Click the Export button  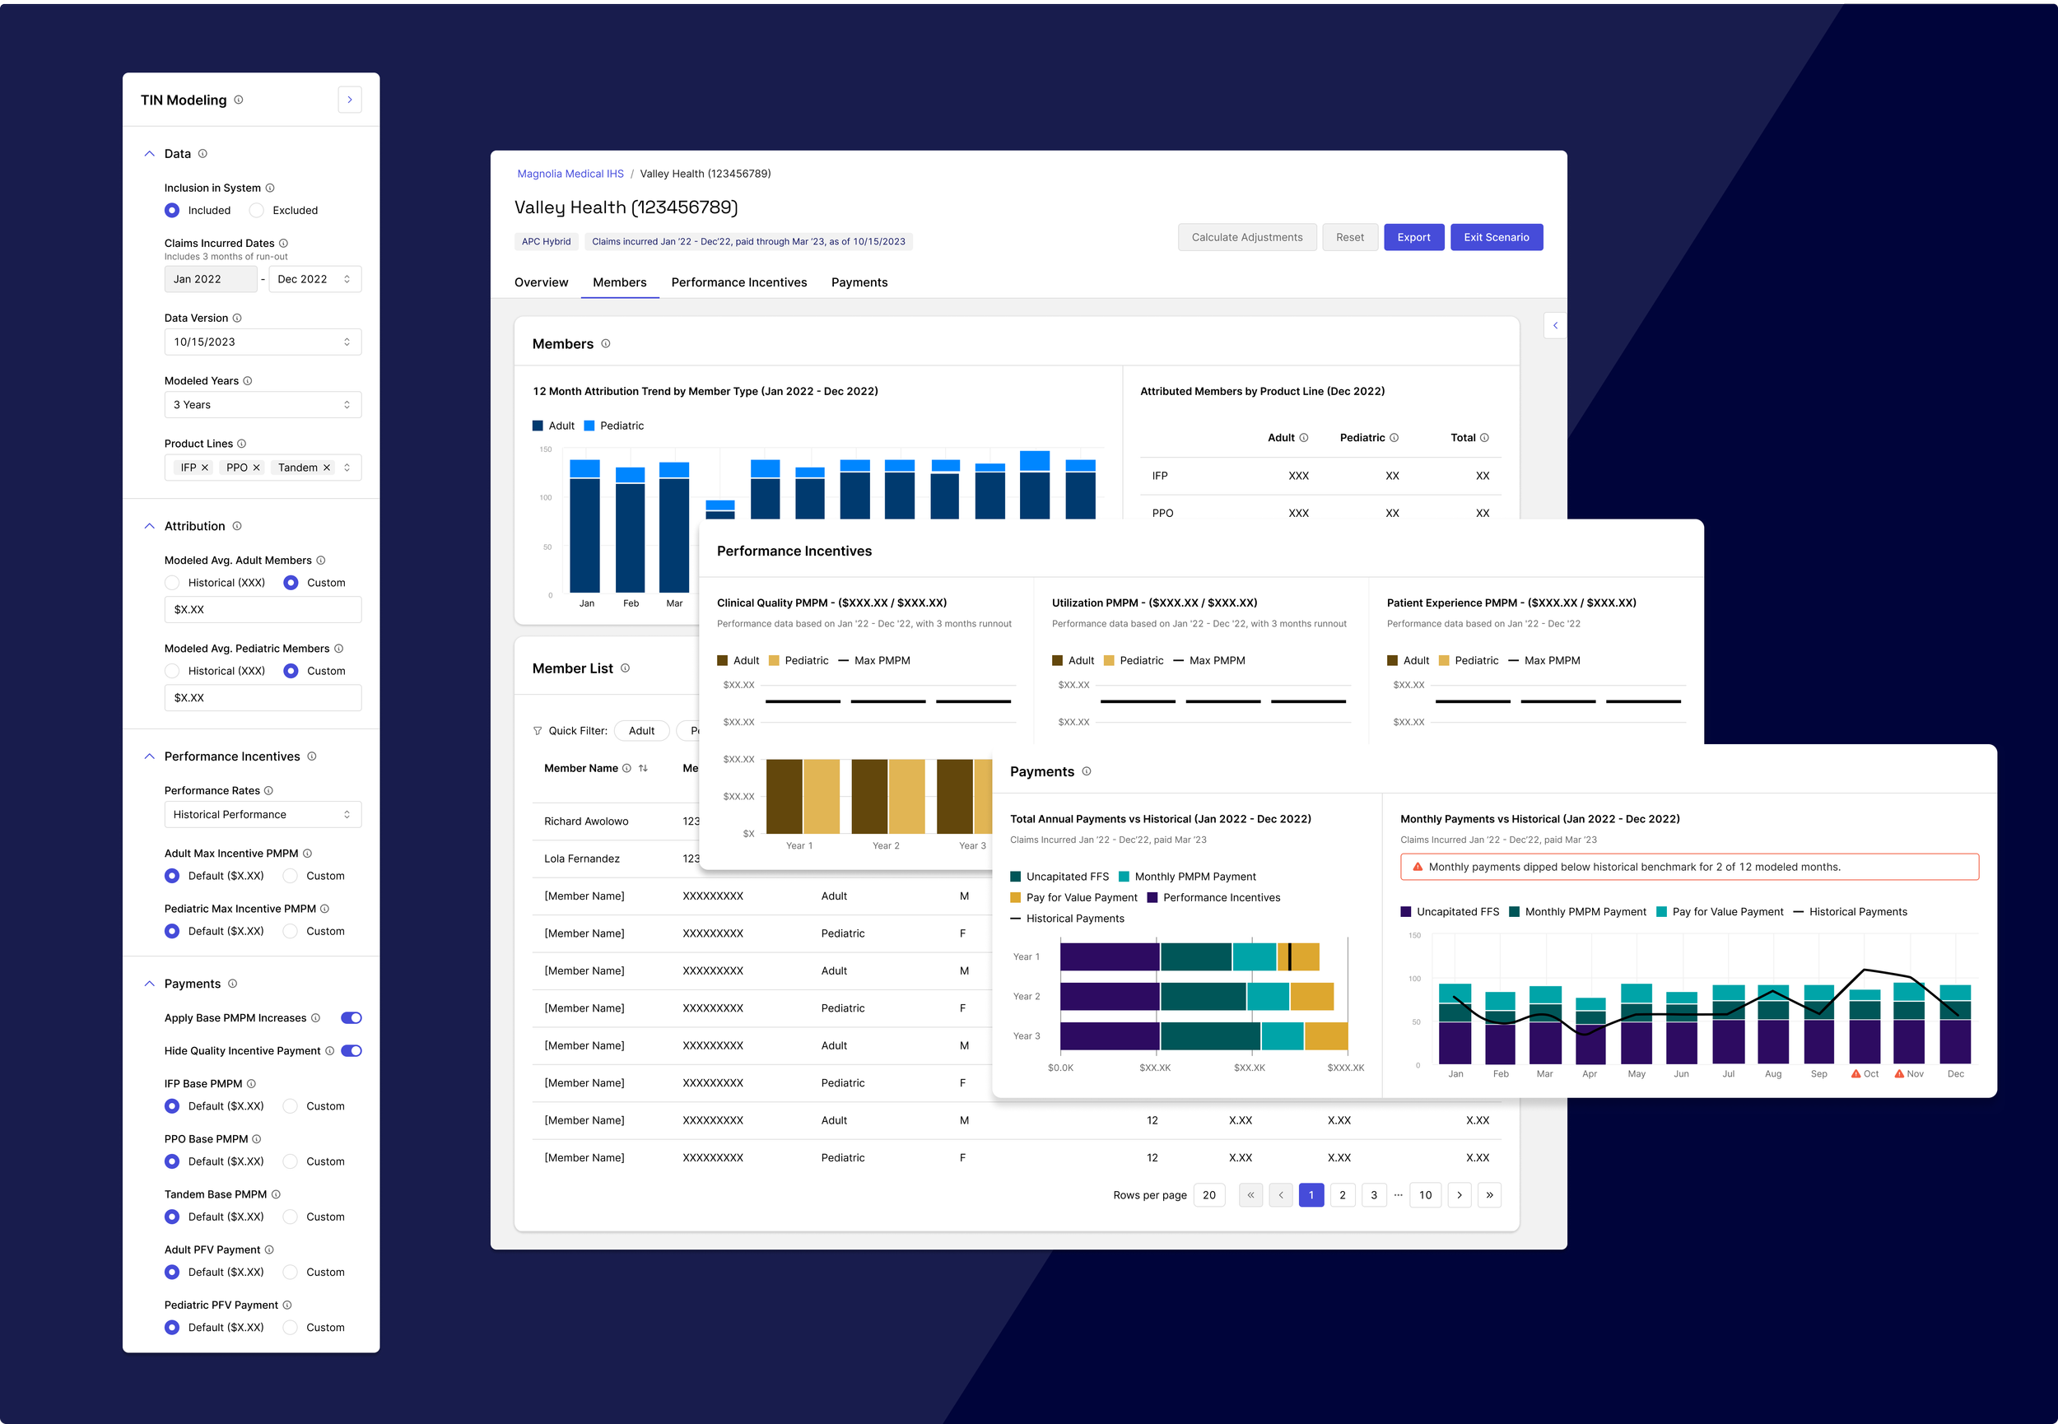1413,237
